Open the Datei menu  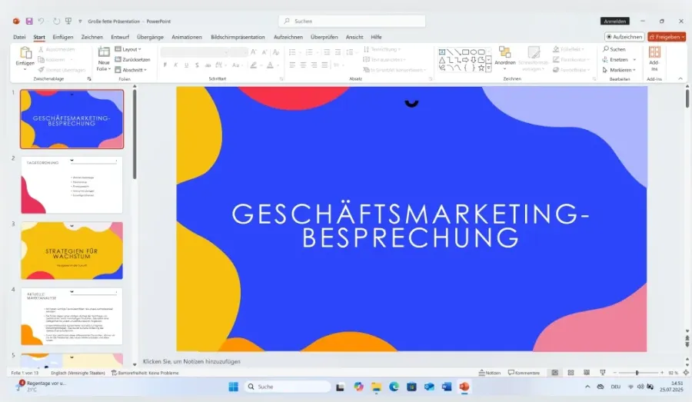(x=19, y=37)
